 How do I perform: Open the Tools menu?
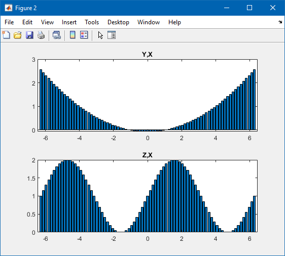92,22
